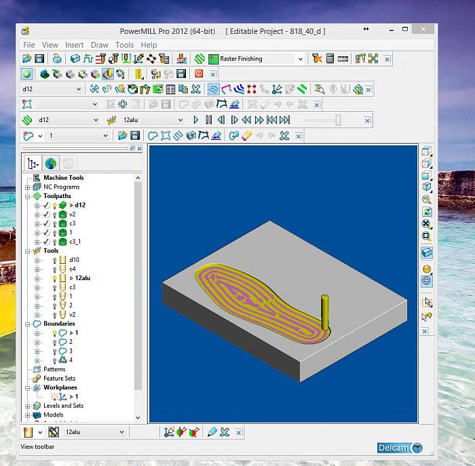
Task: Expand the Levels and Sets node
Action: (x=28, y=406)
